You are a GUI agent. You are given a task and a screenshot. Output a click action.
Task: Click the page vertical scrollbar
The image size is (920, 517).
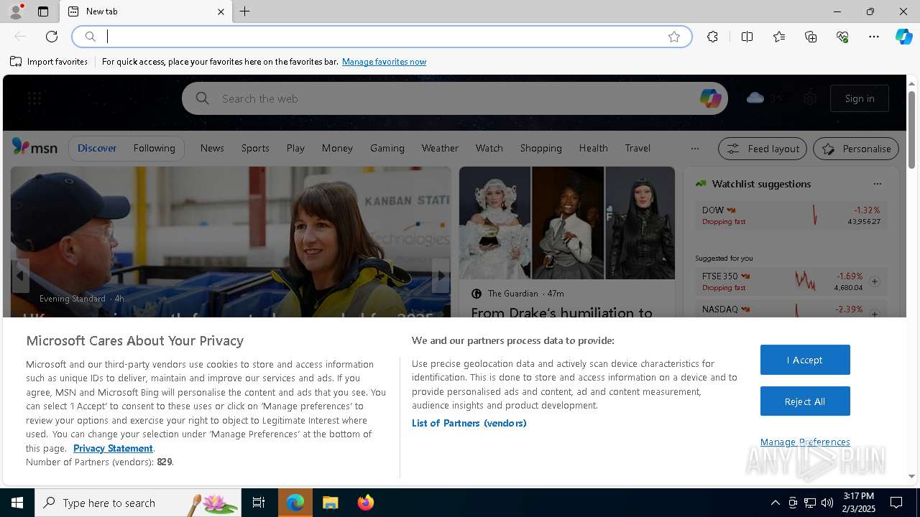[911, 130]
